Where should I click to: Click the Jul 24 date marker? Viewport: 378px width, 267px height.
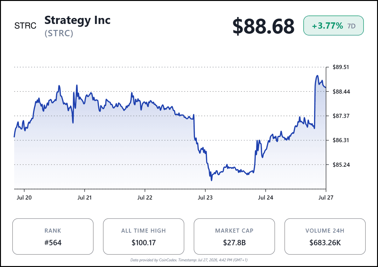click(x=266, y=197)
